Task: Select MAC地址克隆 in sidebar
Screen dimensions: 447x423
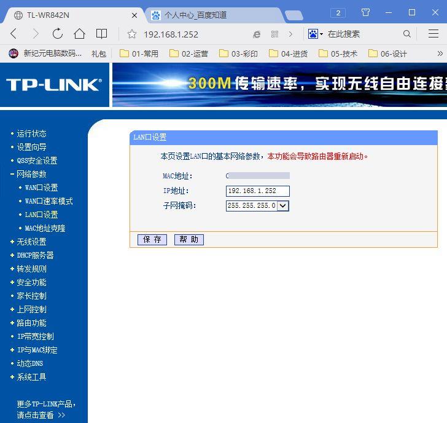Action: pyautogui.click(x=45, y=228)
